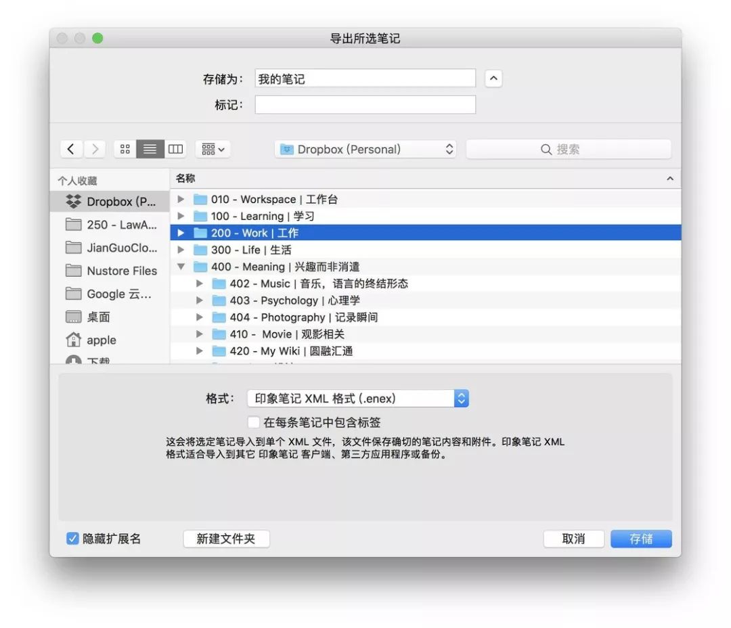The height and width of the screenshot is (628, 731).
Task: Select the 200 - Work | 工作 folder
Action: (426, 233)
